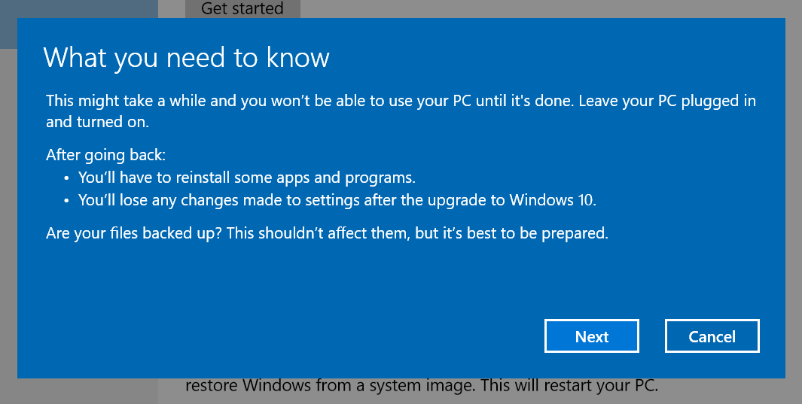Select the 'What you need to know' heading
The image size is (802, 404).
point(187,57)
